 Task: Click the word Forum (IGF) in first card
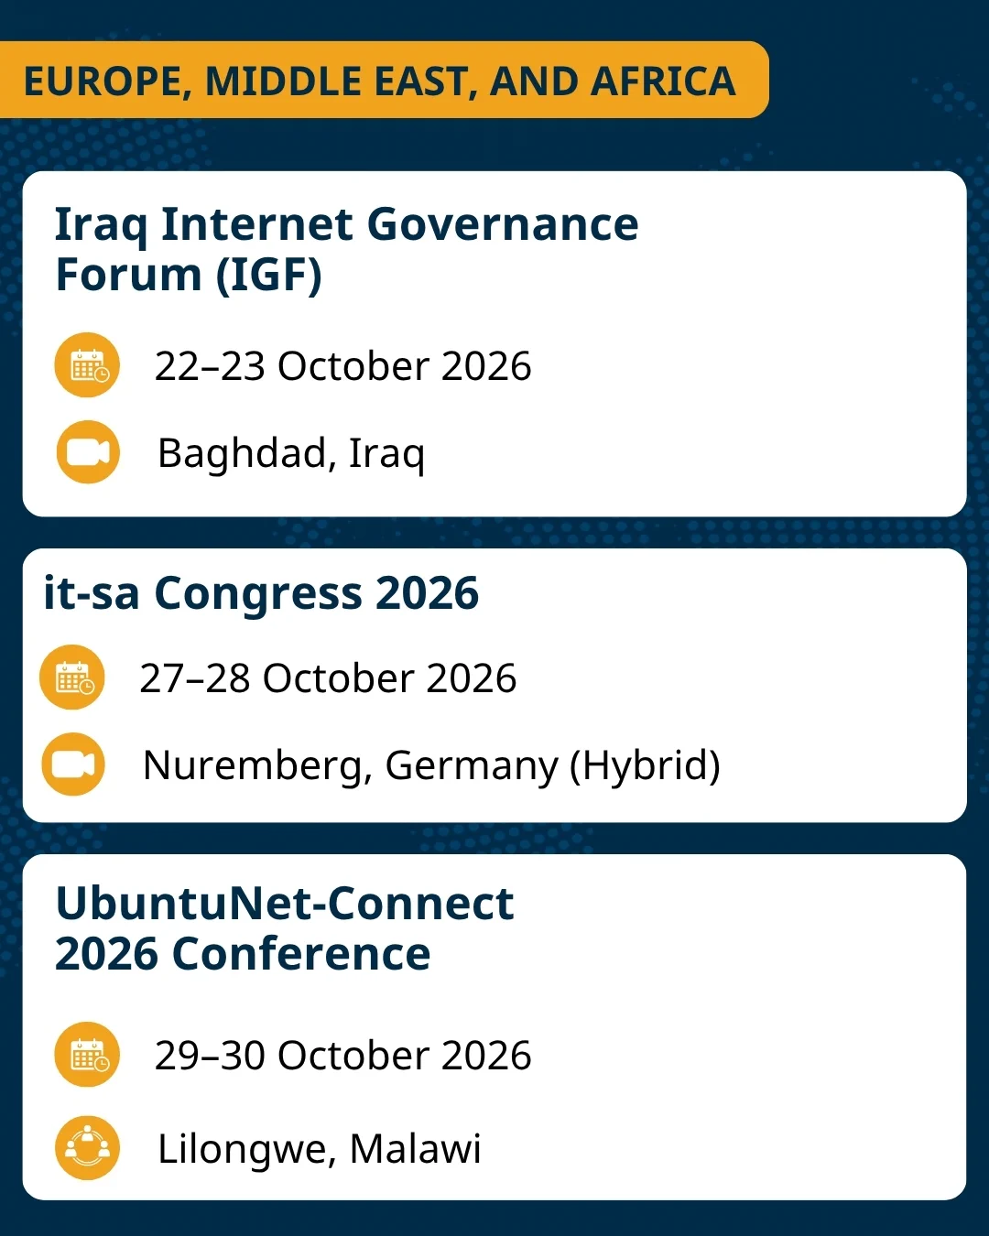189,276
